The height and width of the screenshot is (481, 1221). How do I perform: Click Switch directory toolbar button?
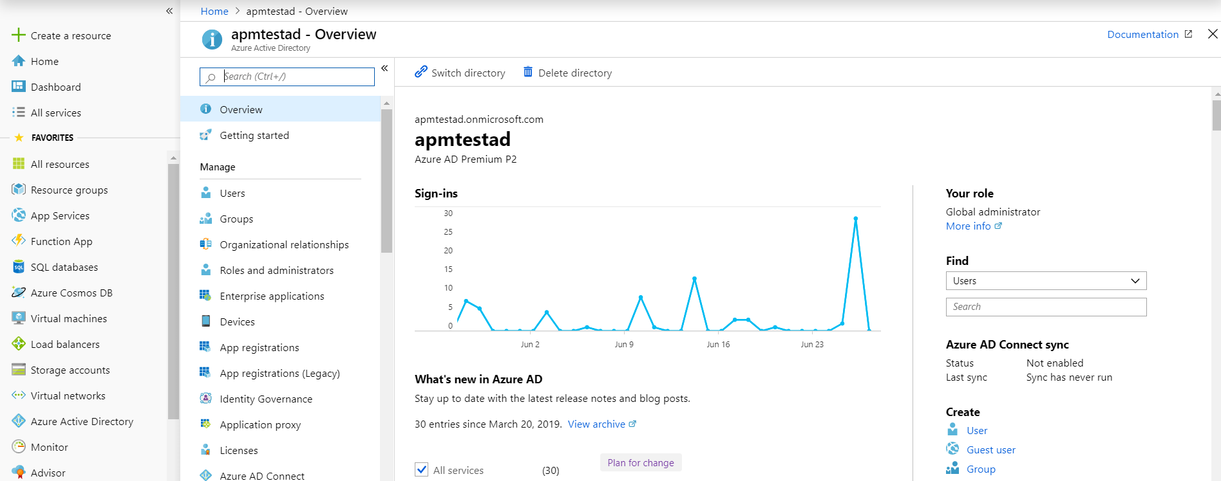tap(460, 73)
